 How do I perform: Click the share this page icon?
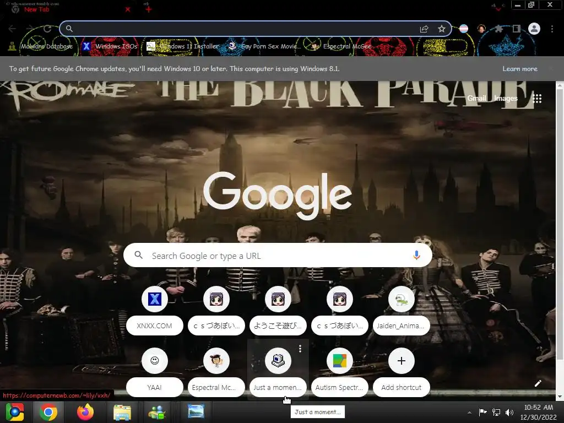pos(425,29)
